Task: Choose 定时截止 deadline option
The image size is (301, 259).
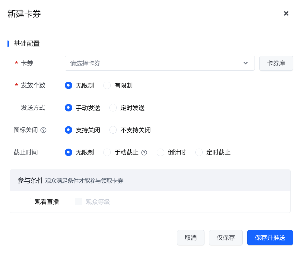Action: pos(199,152)
